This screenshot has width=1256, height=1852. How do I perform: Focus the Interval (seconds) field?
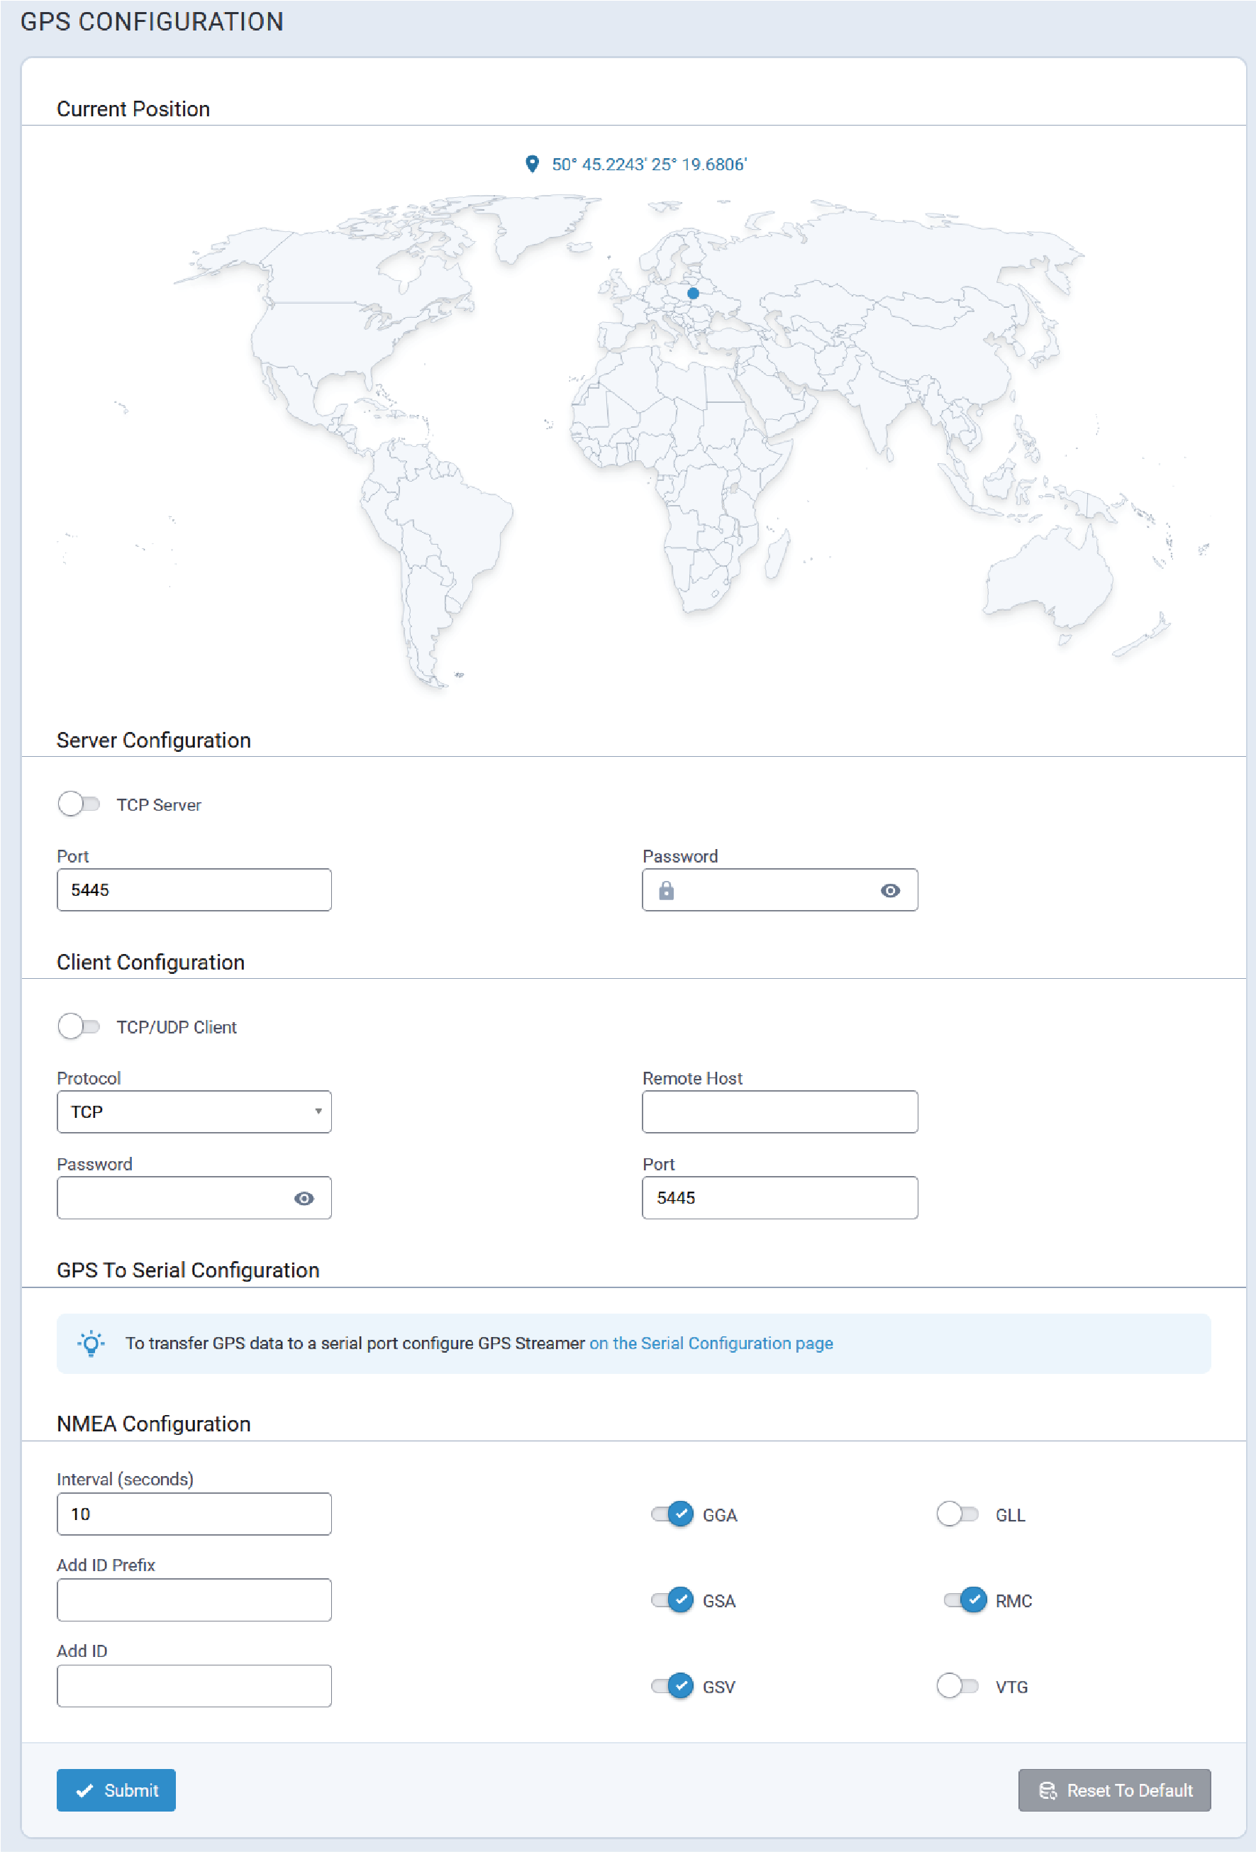pyautogui.click(x=194, y=1514)
